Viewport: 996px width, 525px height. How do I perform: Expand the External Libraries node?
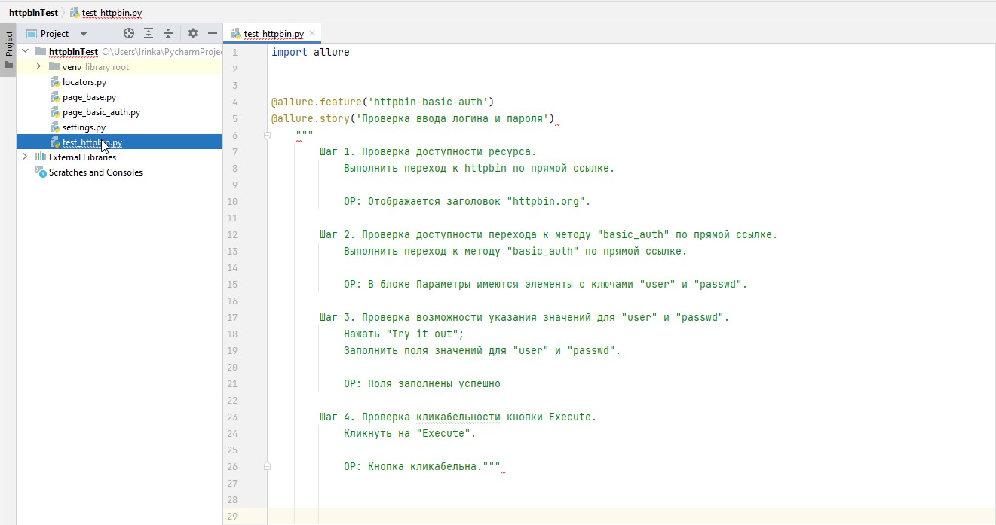pyautogui.click(x=25, y=157)
